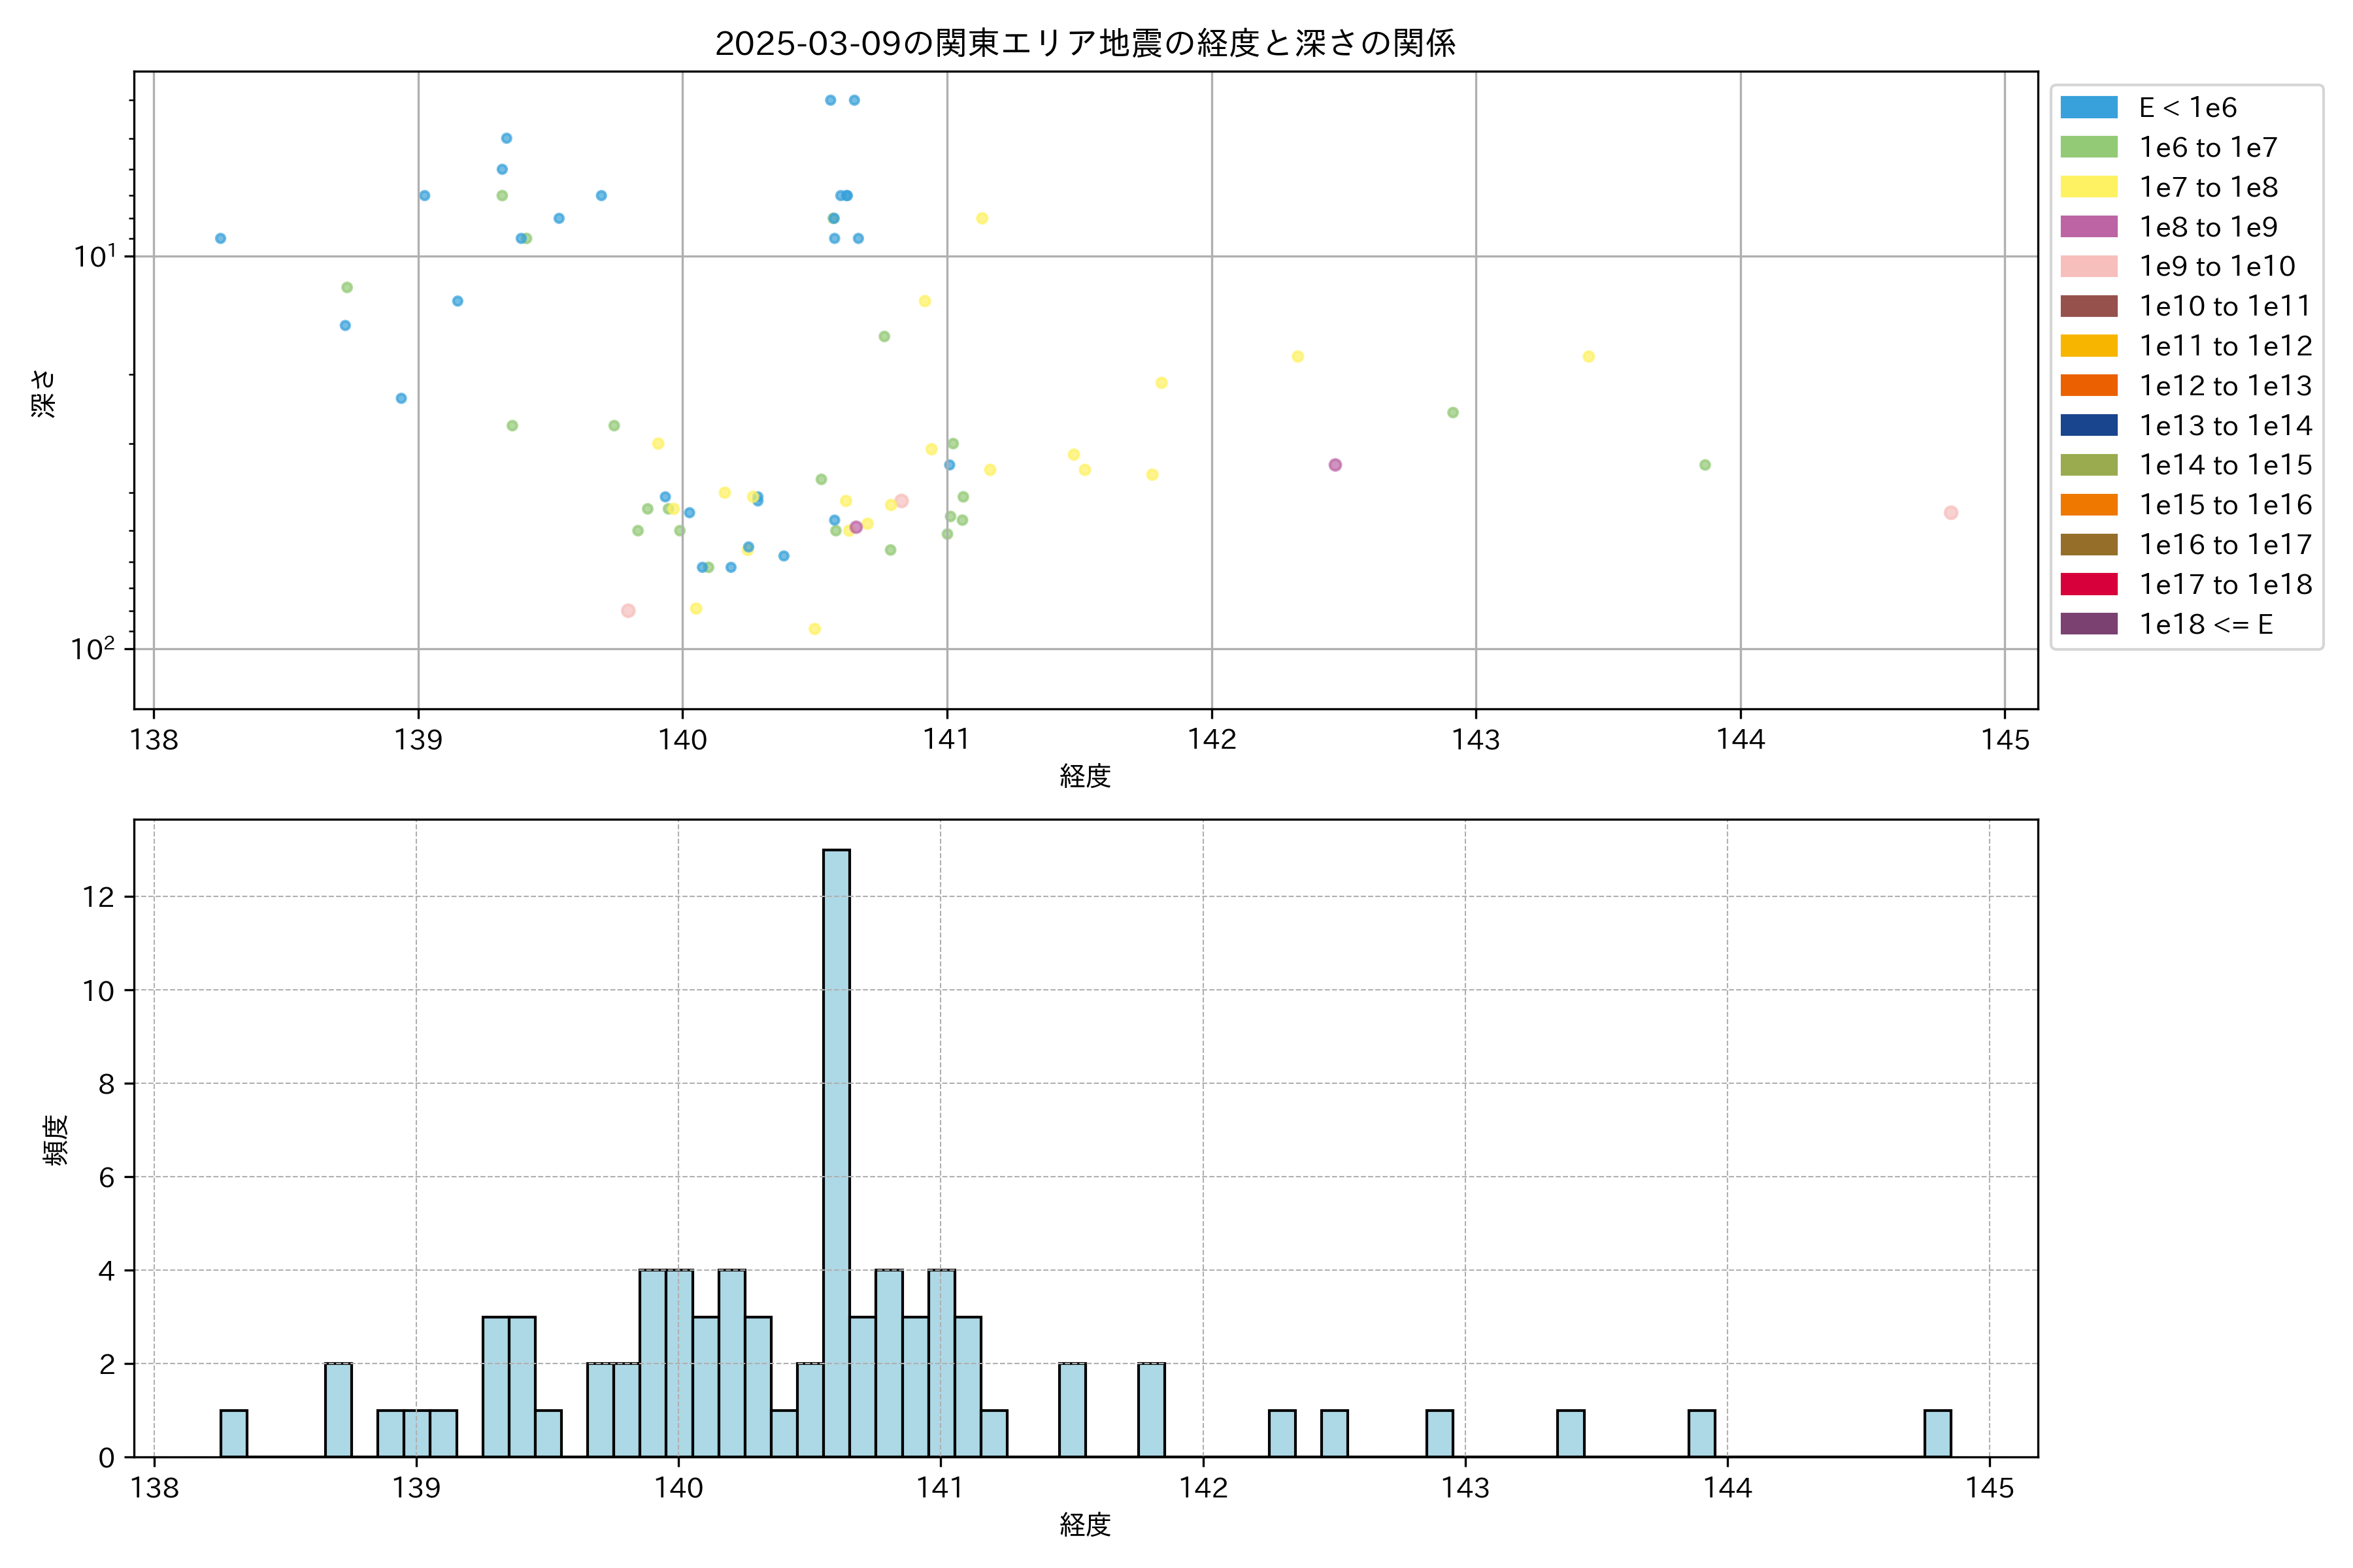This screenshot has width=2353, height=1568.
Task: Click the purple '1e8 to 1e9' legend swatch
Action: tap(2089, 227)
